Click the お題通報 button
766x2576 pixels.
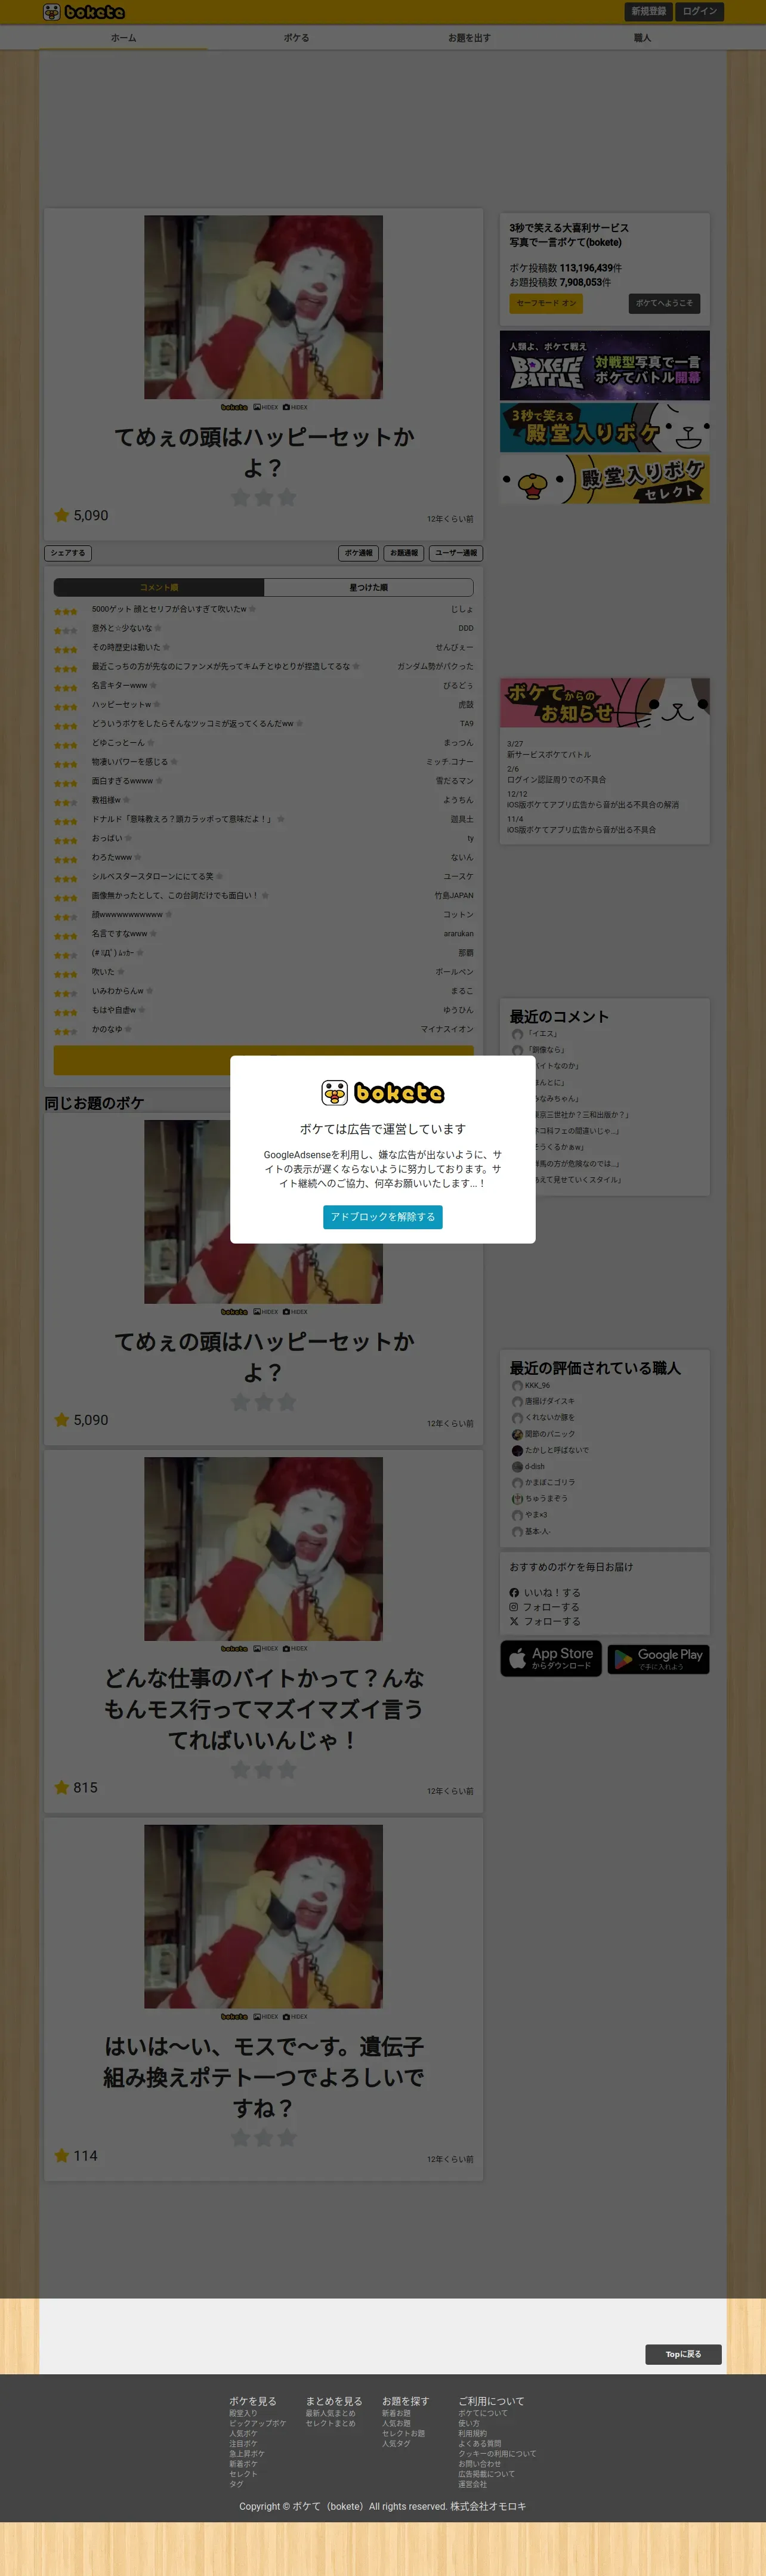tap(404, 553)
